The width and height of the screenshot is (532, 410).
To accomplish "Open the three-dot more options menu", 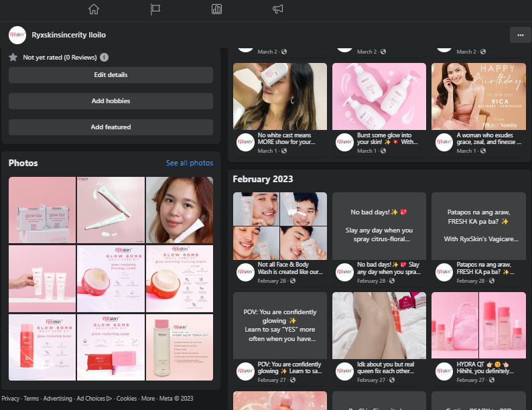I will tap(520, 35).
